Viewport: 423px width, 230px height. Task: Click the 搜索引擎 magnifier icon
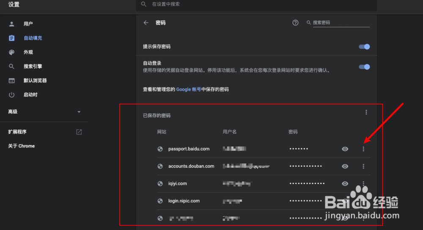11,66
